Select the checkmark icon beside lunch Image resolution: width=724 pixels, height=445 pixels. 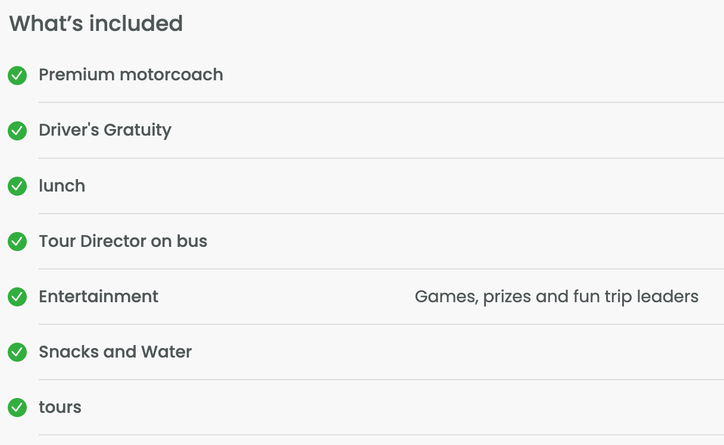click(17, 186)
